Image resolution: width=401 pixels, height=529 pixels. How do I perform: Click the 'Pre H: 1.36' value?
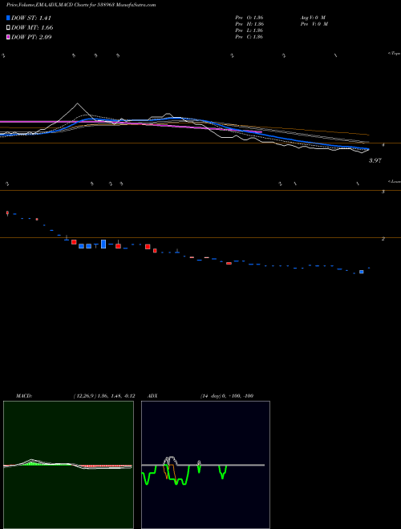(x=249, y=24)
